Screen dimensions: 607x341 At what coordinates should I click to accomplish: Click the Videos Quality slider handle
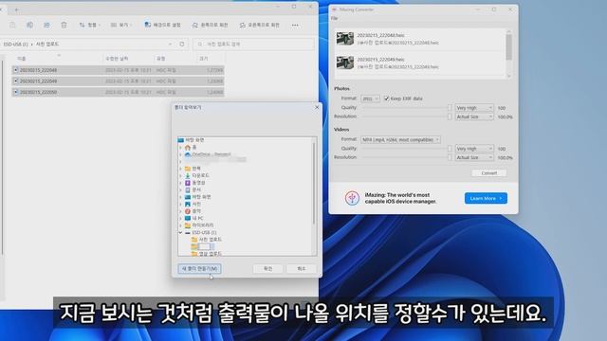click(x=450, y=149)
